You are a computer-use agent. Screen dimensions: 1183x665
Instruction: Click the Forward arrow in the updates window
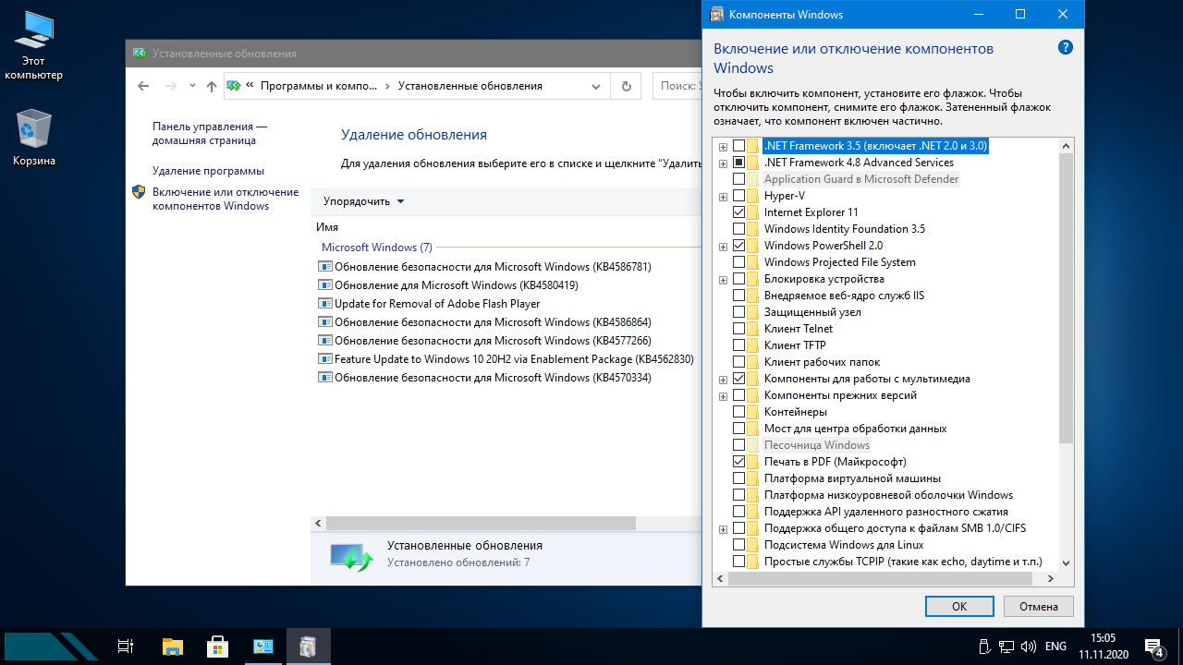pyautogui.click(x=170, y=86)
